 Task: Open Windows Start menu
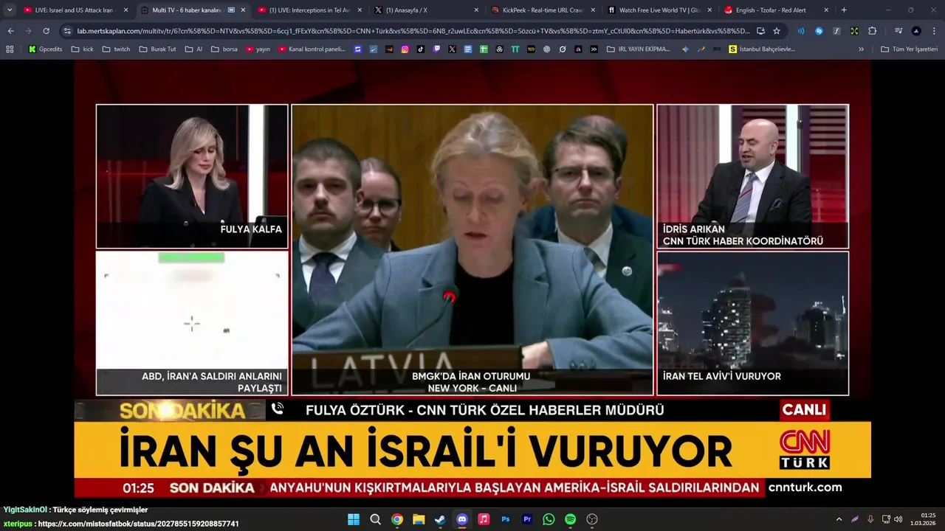tap(354, 519)
